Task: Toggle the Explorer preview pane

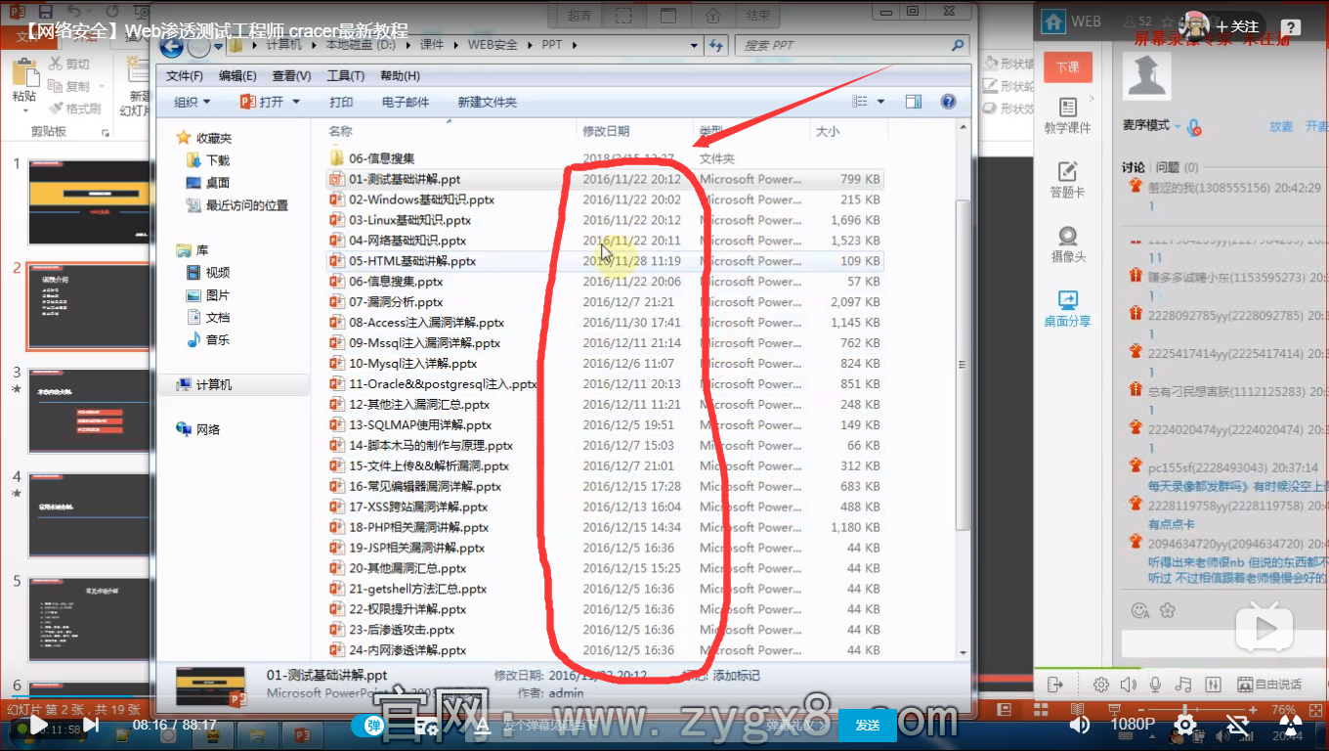Action: (x=915, y=102)
